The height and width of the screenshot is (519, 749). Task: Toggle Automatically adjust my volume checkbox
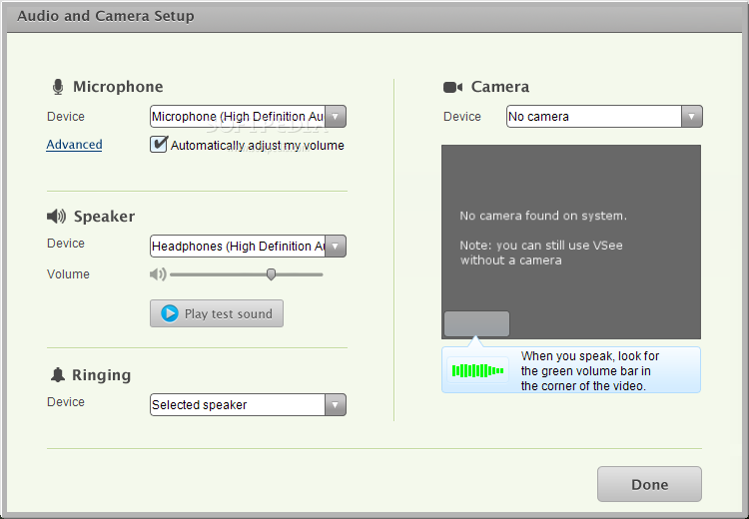coord(159,144)
